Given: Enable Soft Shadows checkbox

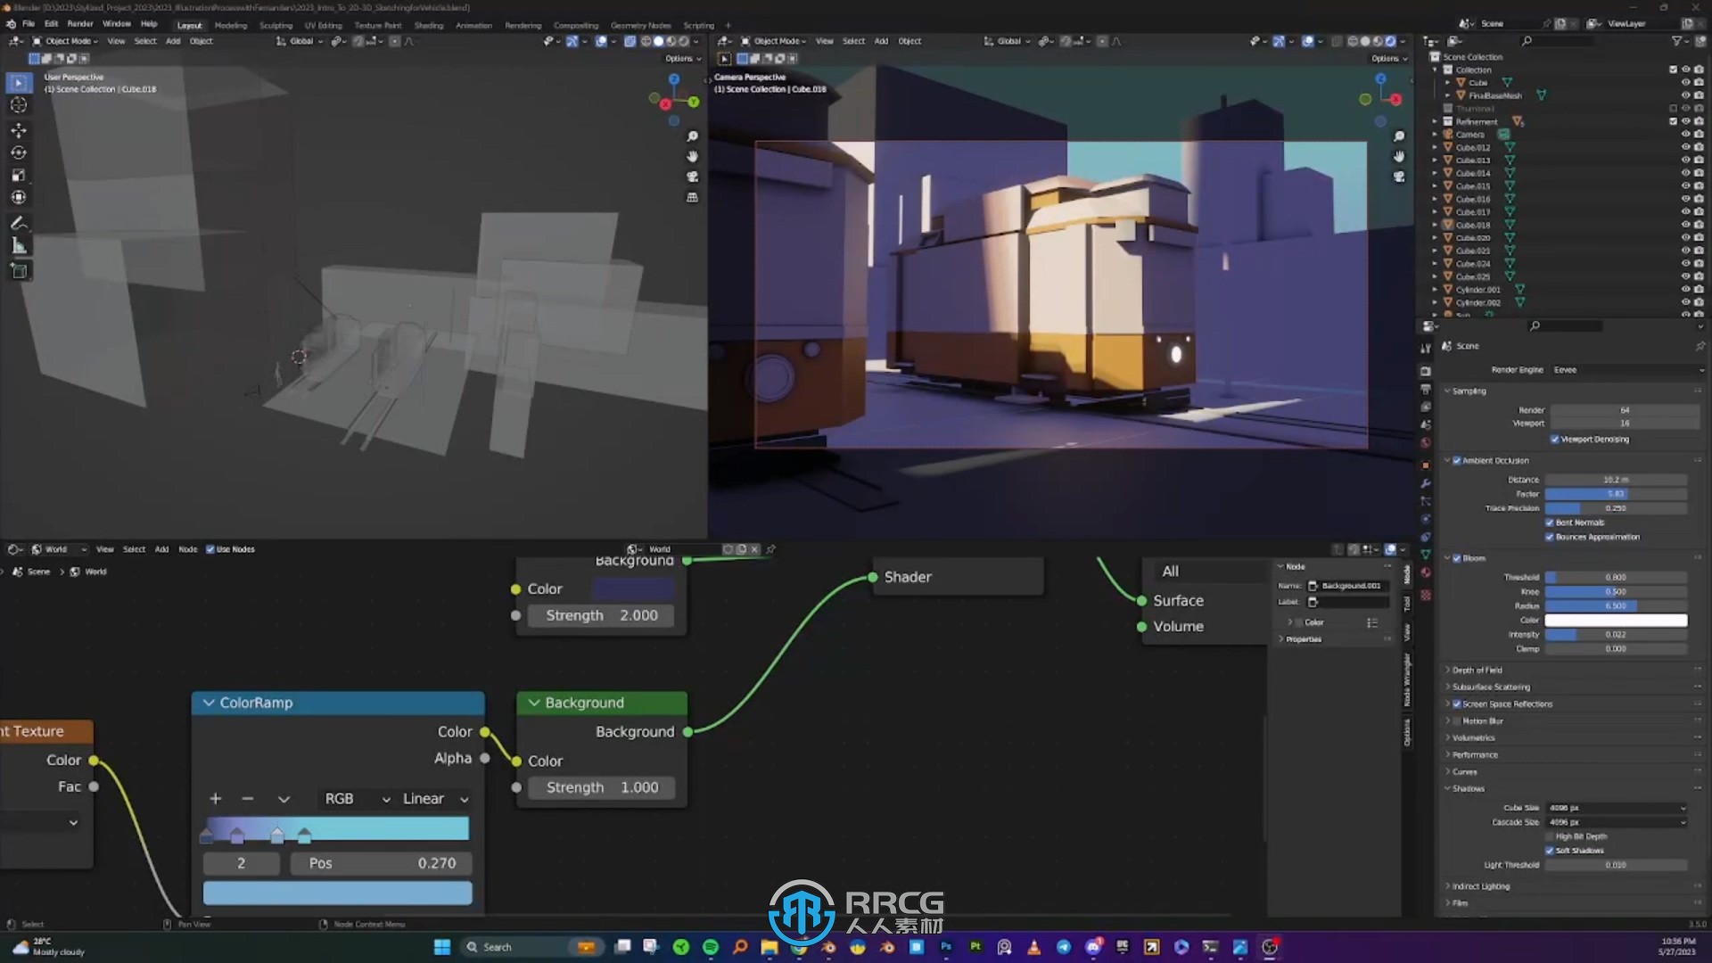Looking at the screenshot, I should [1551, 849].
